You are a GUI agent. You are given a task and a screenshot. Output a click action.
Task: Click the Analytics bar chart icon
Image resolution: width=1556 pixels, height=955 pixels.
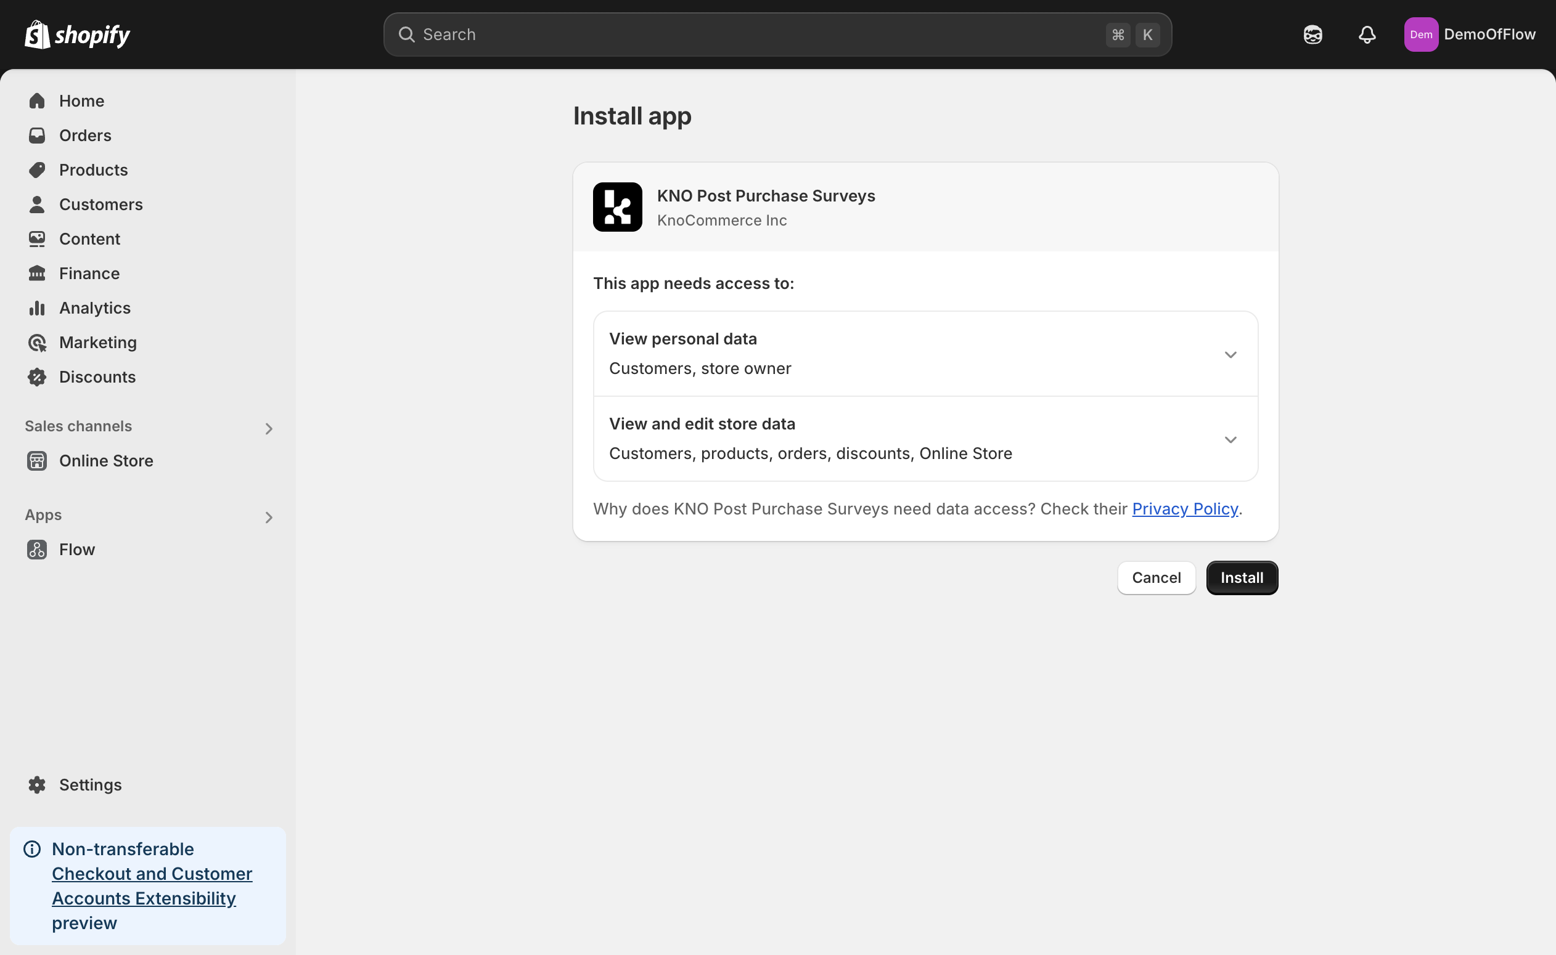coord(36,307)
